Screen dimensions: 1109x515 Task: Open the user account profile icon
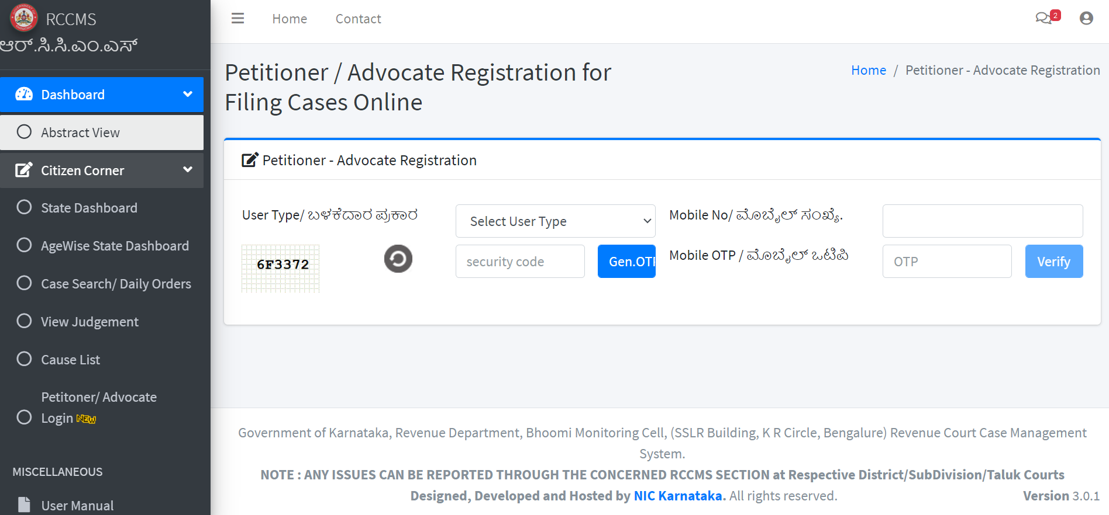pos(1086,18)
